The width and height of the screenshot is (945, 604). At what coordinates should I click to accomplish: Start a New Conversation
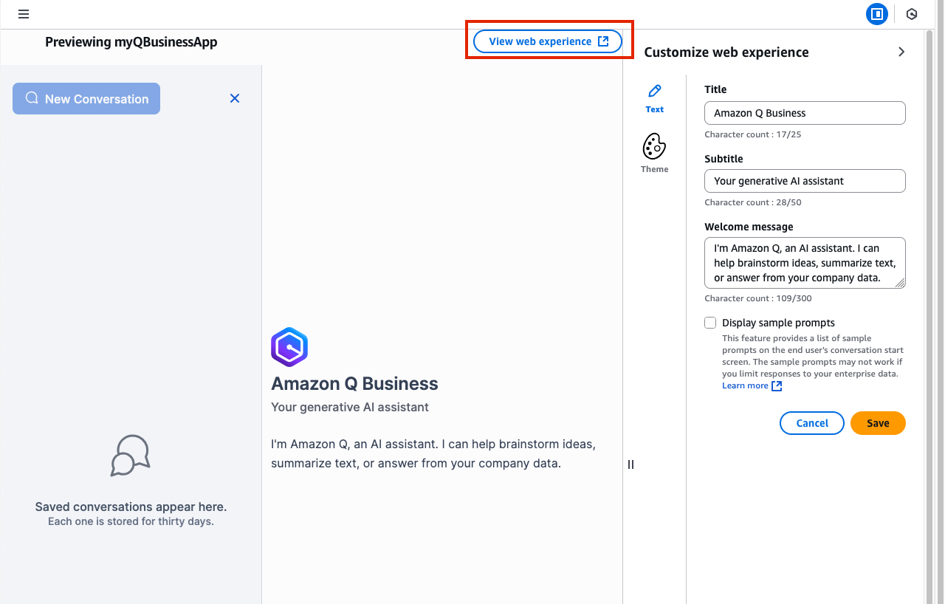(86, 99)
